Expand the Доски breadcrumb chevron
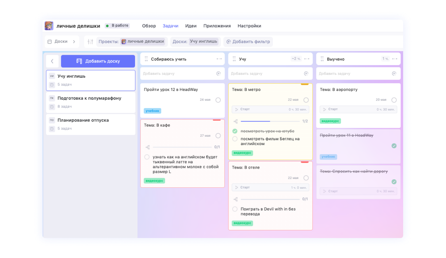The image size is (446, 258). pyautogui.click(x=74, y=42)
